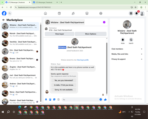Viewport: 148px width, 119px height.
Task: Send quick reply Yes, are you interested?
Action: tap(64, 80)
